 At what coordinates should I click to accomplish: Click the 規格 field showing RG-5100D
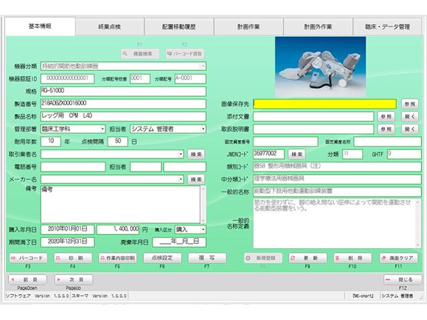click(123, 91)
